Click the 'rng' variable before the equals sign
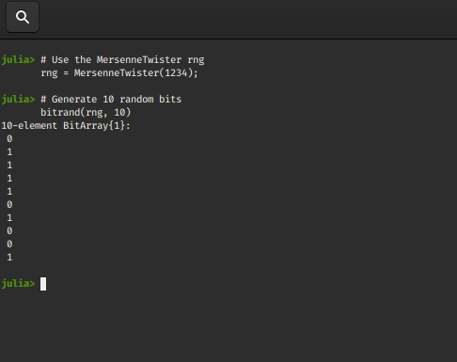The width and height of the screenshot is (457, 362). [49, 73]
